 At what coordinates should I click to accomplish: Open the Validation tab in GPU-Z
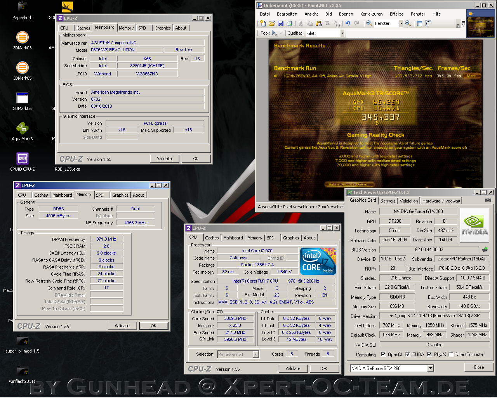409,201
